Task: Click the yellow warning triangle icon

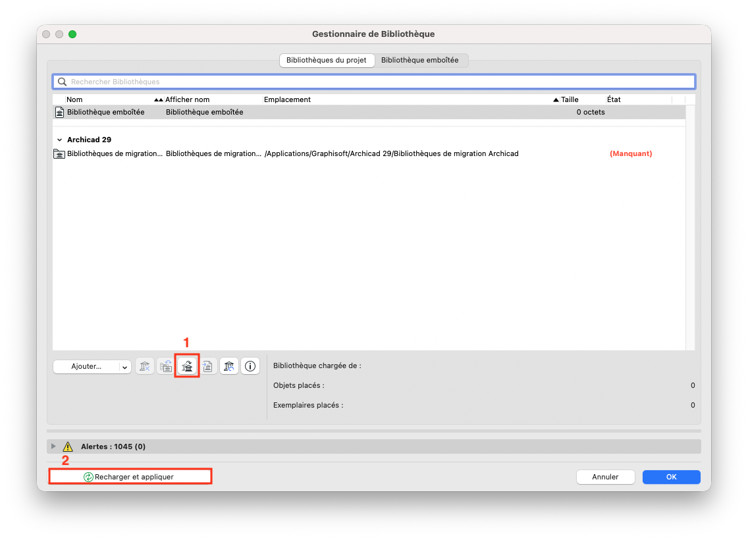Action: pos(68,446)
